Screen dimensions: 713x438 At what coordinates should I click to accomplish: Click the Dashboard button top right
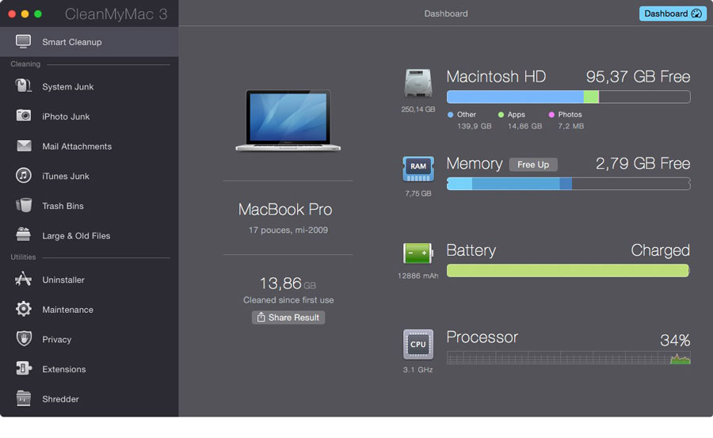[x=673, y=13]
